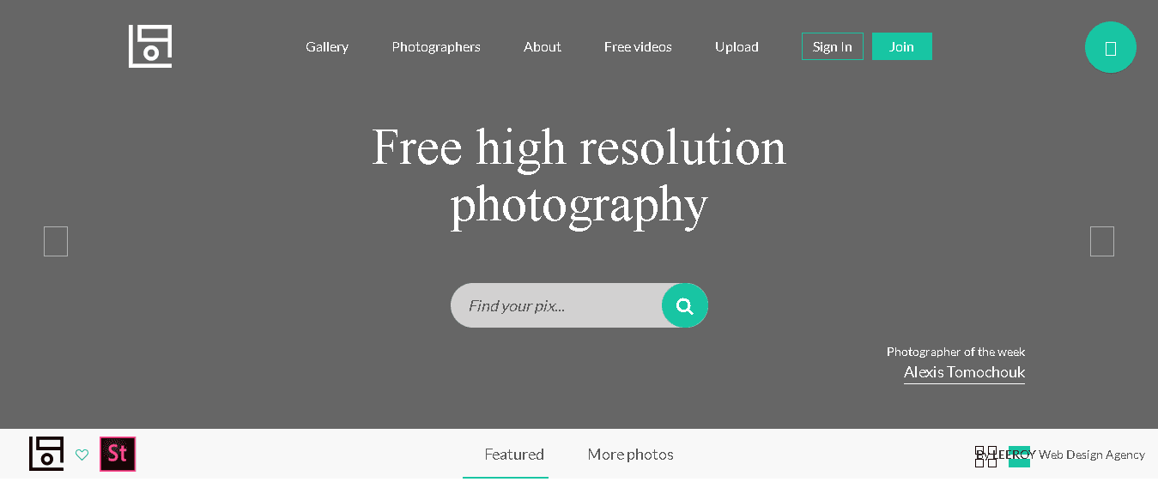
Task: Switch to the Featured tab
Action: (514, 455)
